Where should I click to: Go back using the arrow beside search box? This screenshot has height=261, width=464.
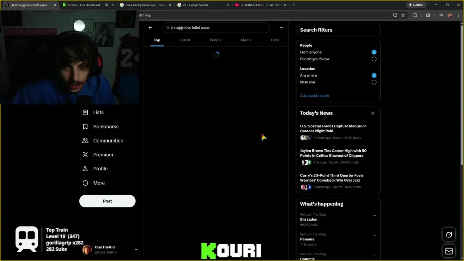click(x=150, y=28)
